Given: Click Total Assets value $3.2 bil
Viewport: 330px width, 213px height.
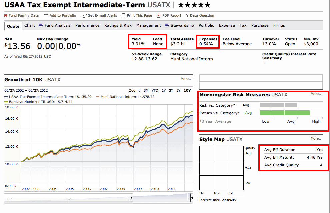Looking at the screenshot, I should (178, 44).
